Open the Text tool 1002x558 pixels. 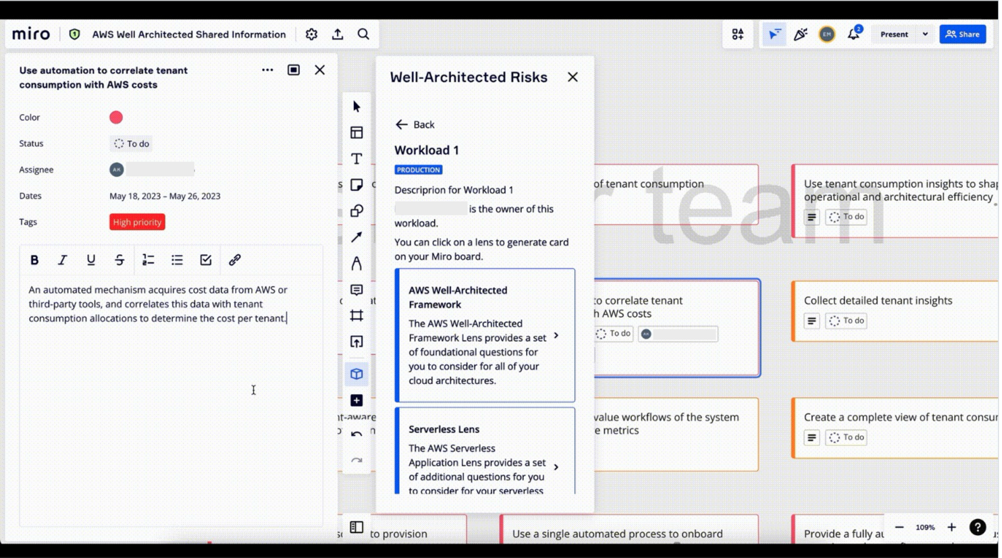click(x=357, y=159)
